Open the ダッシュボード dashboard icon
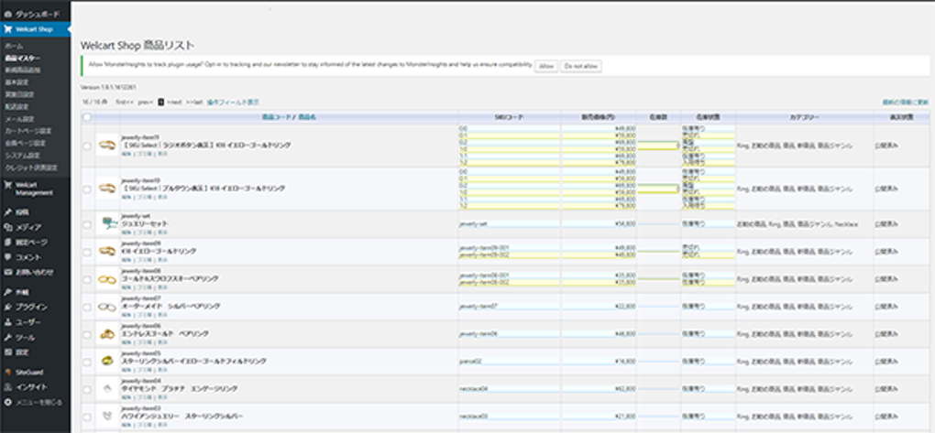 coord(7,13)
